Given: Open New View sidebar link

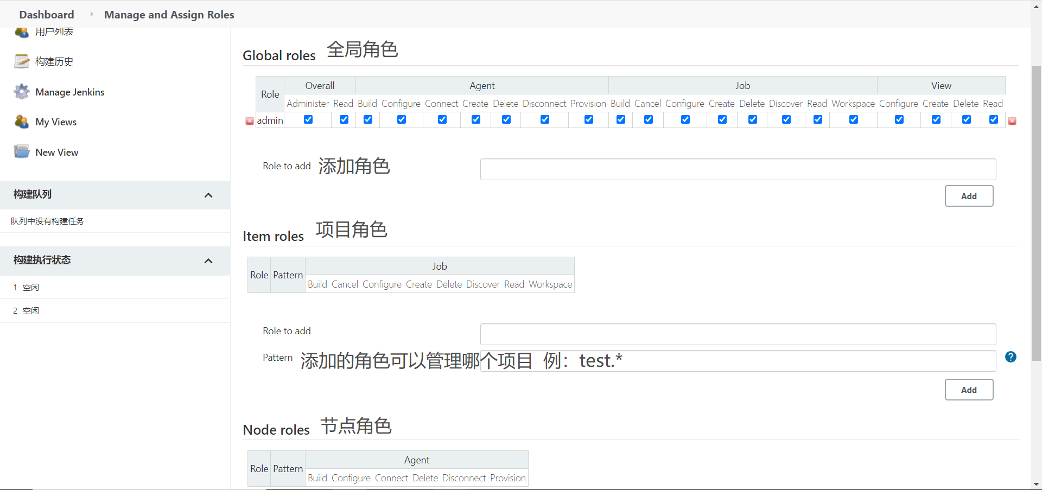Looking at the screenshot, I should [57, 152].
